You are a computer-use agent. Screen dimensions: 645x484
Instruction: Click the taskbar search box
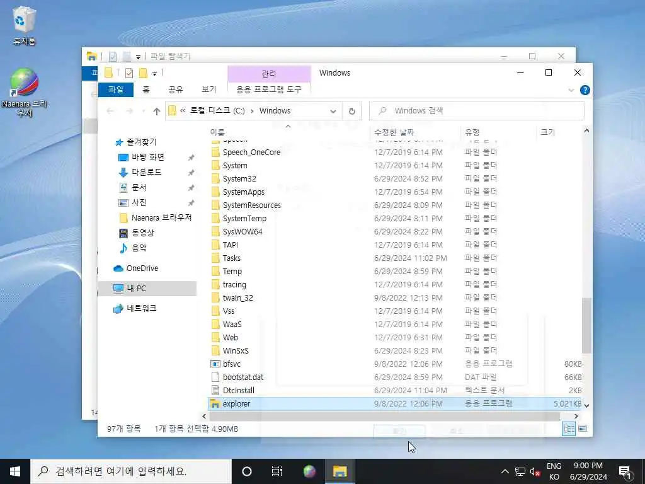[x=131, y=471]
